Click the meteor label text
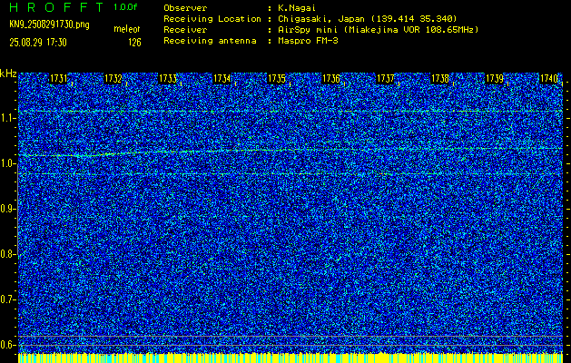The height and width of the screenshot is (363, 571). (x=127, y=29)
